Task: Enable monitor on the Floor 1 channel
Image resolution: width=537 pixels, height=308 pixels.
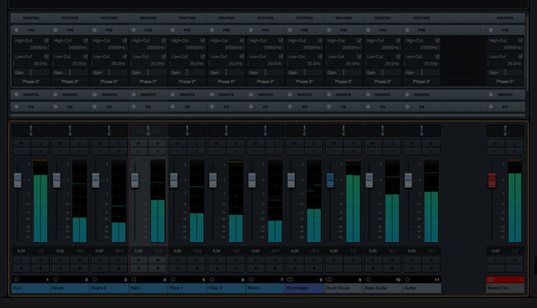Action: coord(178,269)
